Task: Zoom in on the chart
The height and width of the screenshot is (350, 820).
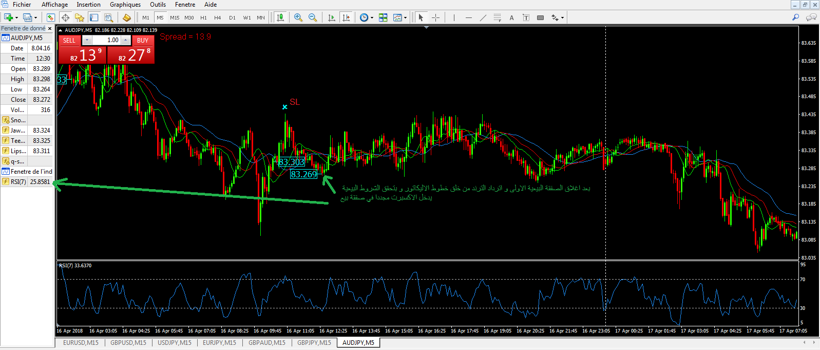Action: tap(298, 17)
